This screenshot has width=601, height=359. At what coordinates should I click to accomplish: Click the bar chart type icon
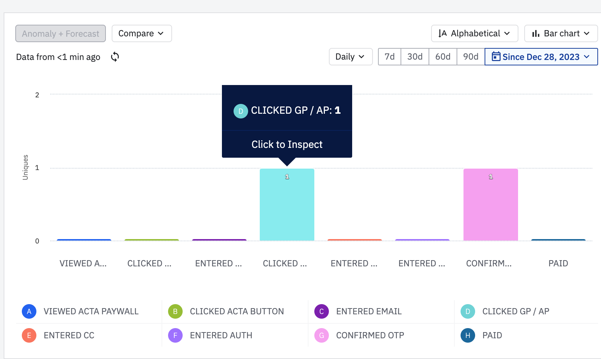[x=536, y=33]
